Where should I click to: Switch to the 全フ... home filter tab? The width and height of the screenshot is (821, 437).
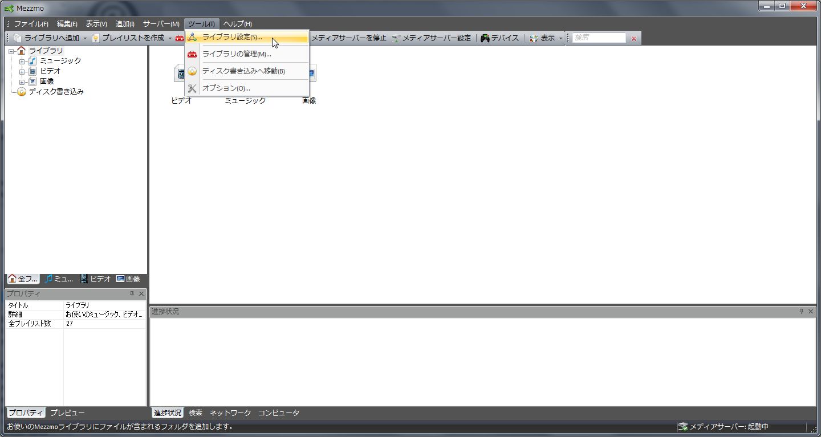[x=23, y=279]
